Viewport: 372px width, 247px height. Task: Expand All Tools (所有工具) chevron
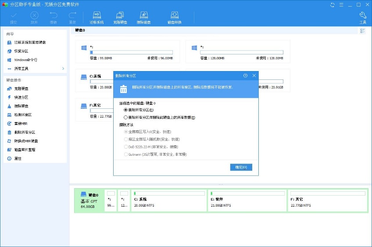point(63,68)
